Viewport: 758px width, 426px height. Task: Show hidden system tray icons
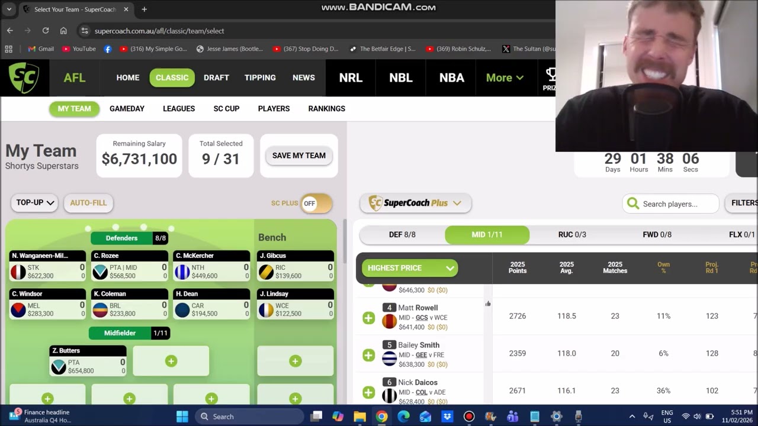tap(632, 417)
